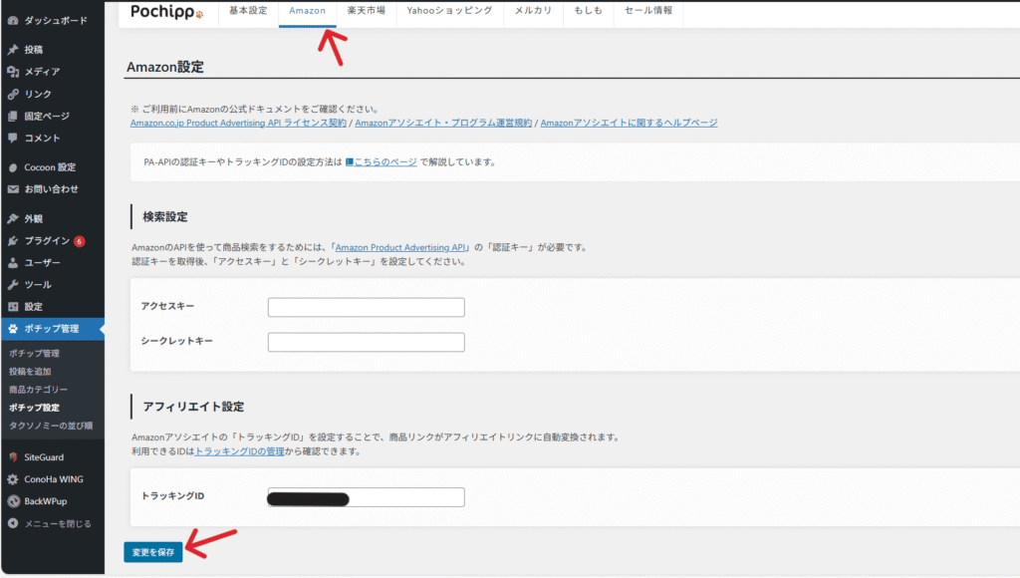Open the Yahooショッピング tab

coord(449,11)
